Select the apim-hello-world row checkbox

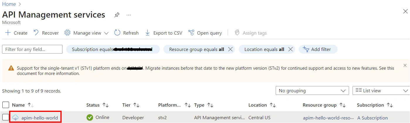click(6, 117)
